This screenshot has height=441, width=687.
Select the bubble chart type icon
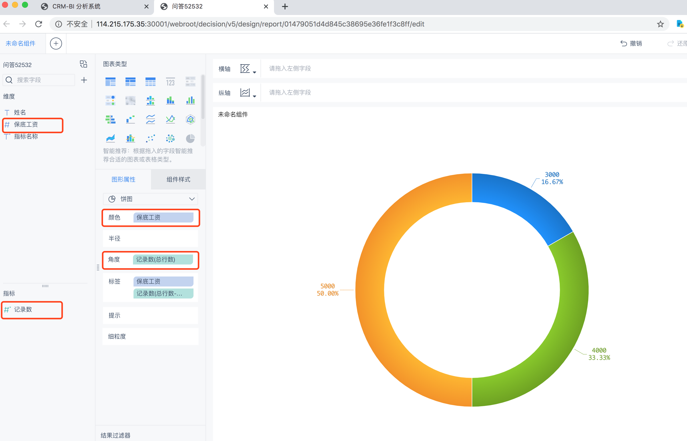[x=170, y=138]
